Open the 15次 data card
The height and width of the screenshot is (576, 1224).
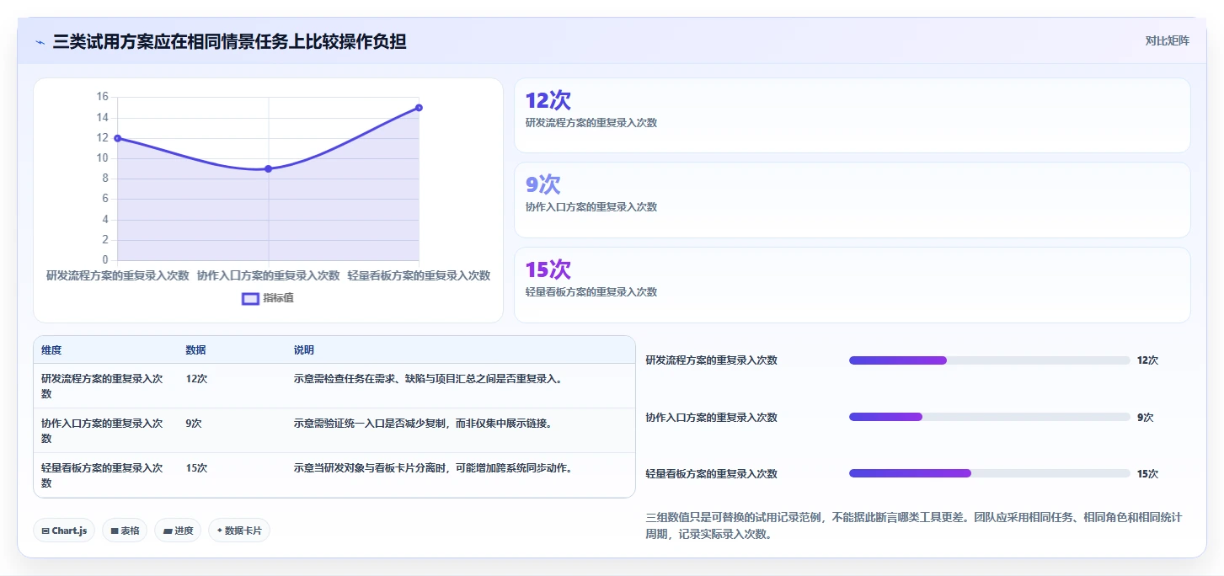click(853, 285)
